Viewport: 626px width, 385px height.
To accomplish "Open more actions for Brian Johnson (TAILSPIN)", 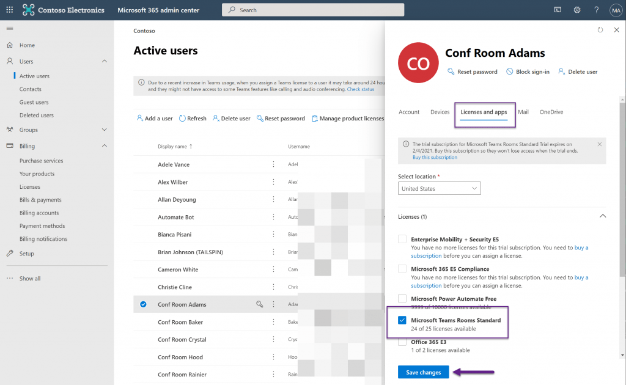I will pyautogui.click(x=273, y=252).
